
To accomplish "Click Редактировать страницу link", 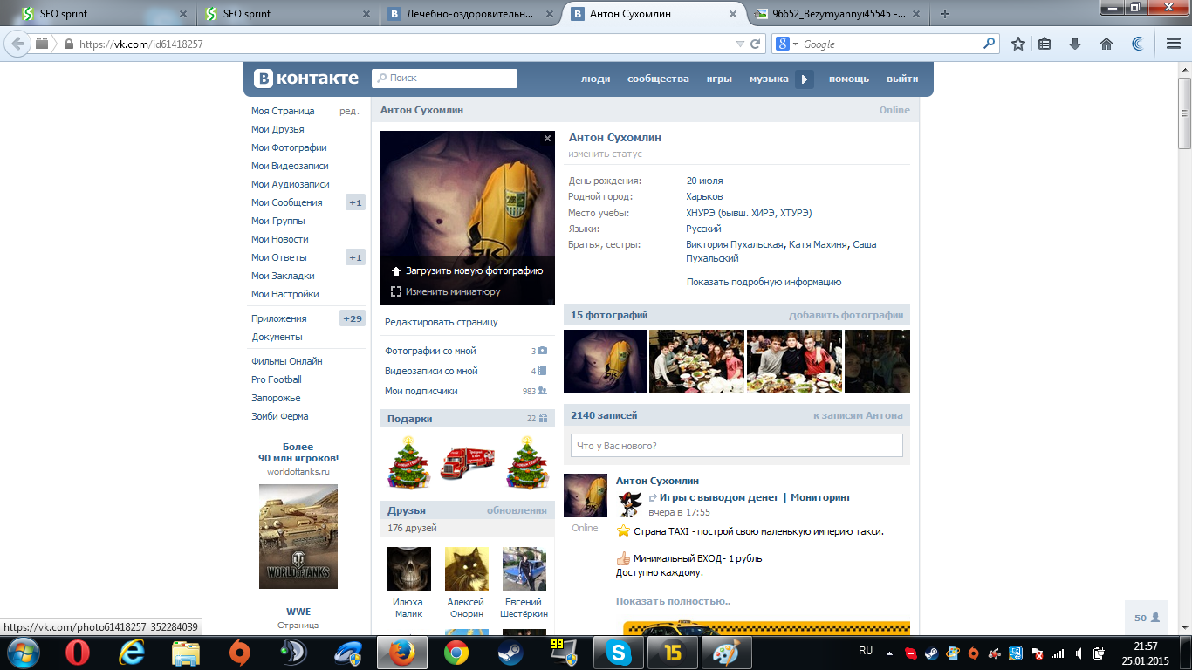I will point(442,322).
